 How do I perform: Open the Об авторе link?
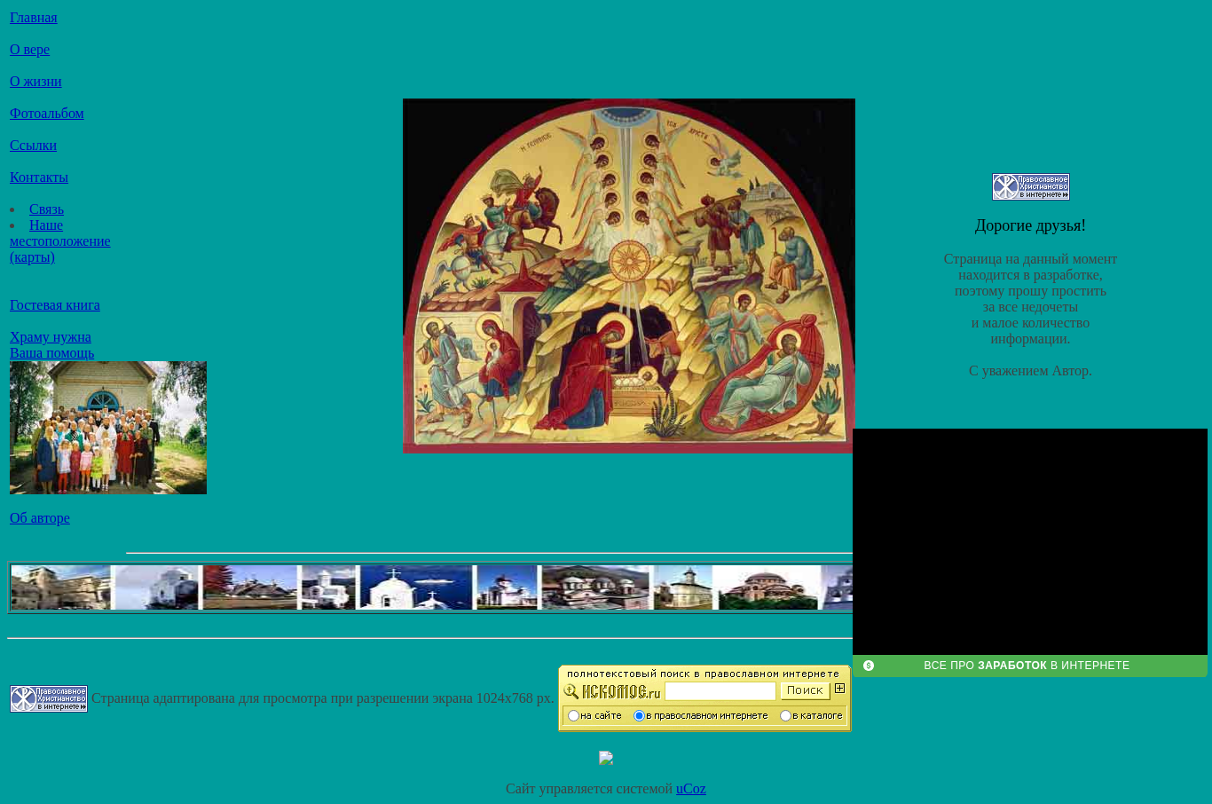tap(40, 518)
